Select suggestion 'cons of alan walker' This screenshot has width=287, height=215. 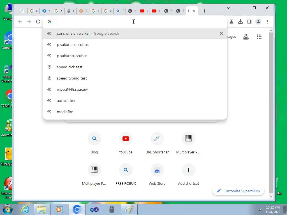click(135, 33)
